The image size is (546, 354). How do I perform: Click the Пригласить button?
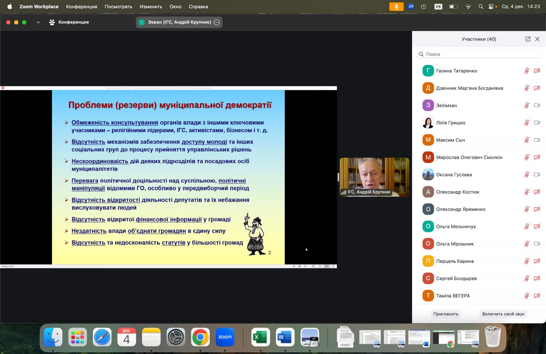tap(446, 314)
